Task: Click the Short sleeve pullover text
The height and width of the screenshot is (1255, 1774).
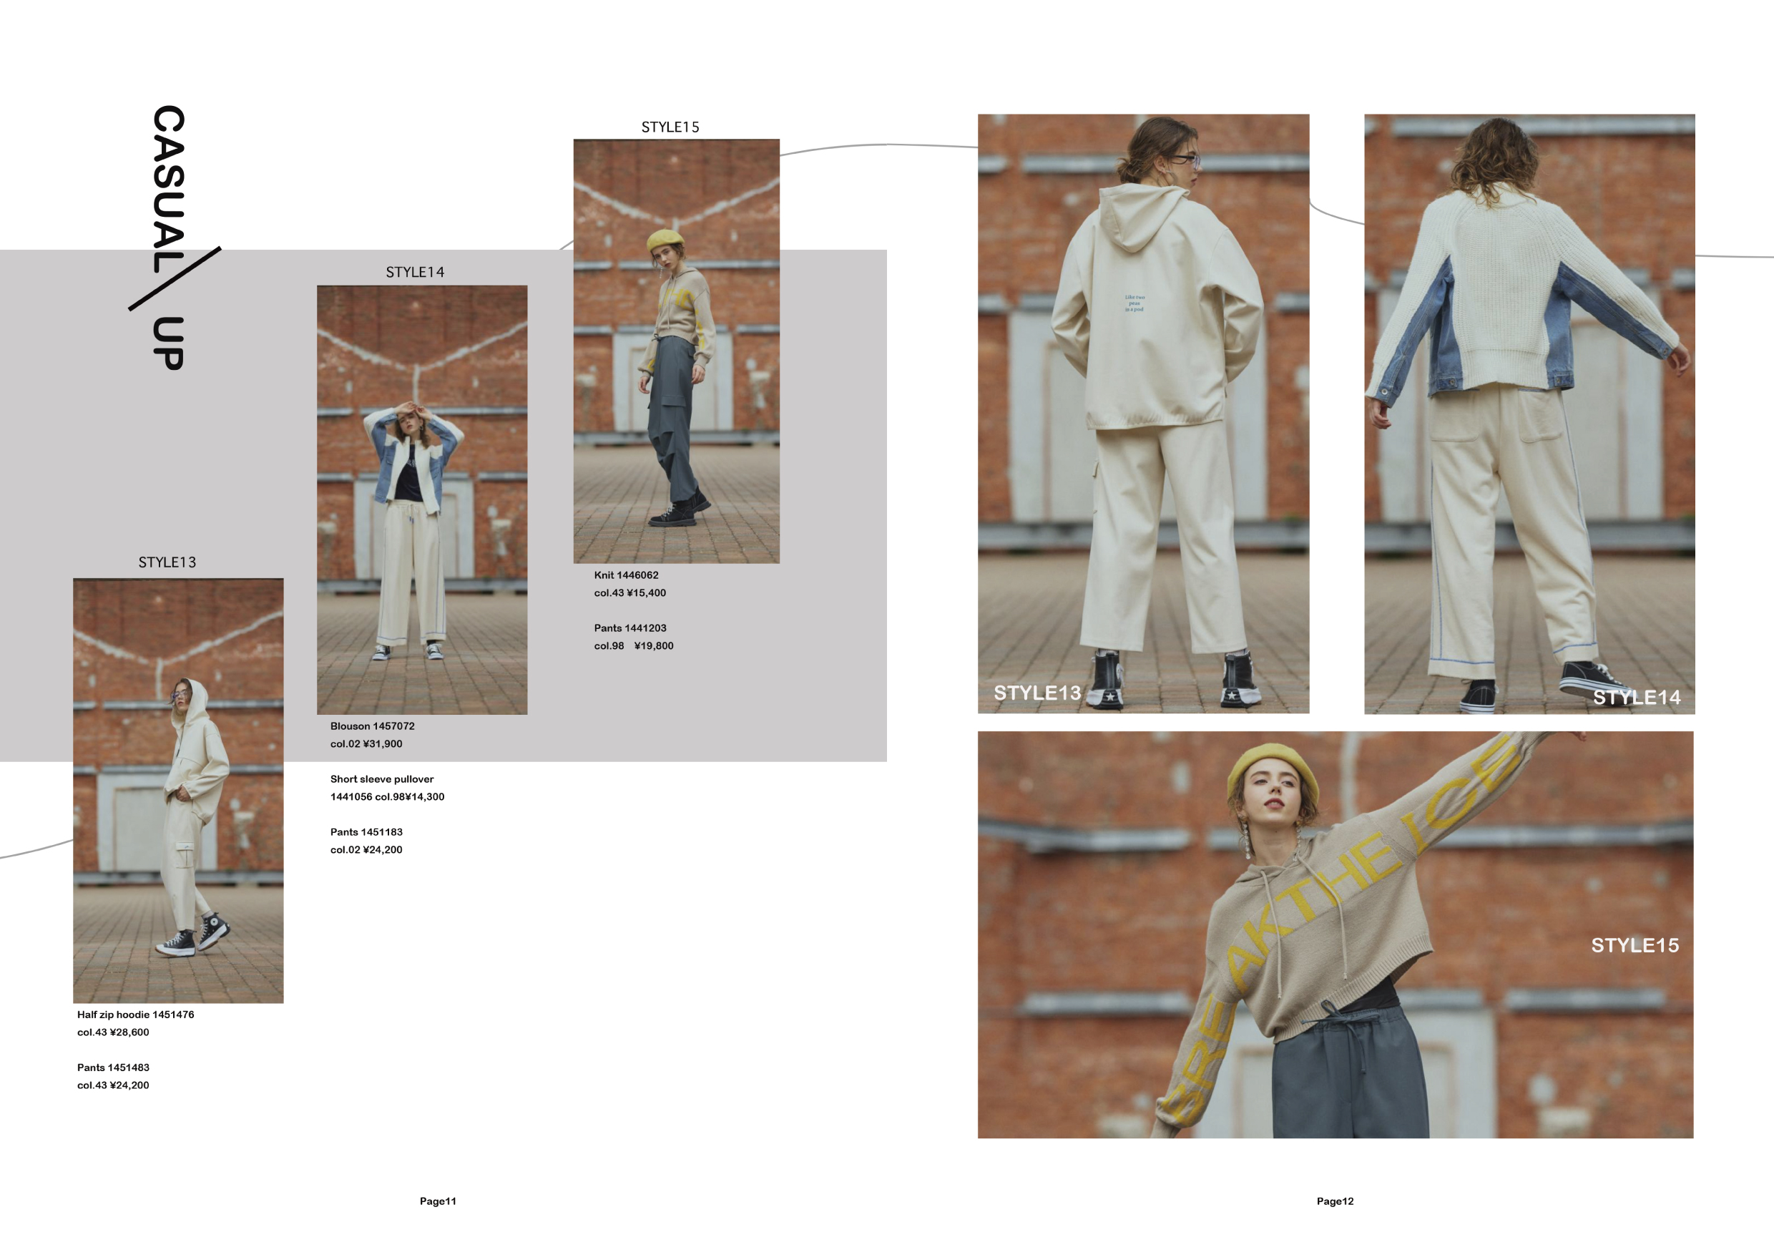Action: pos(382,779)
